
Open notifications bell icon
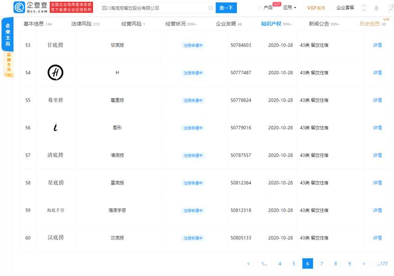click(376, 8)
